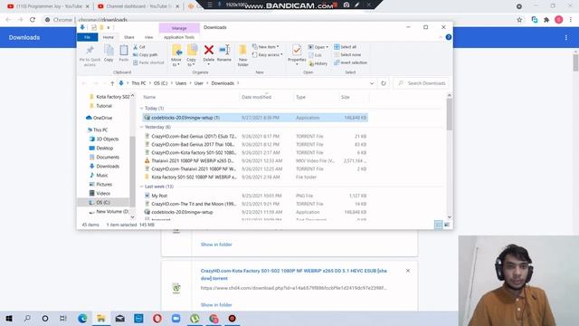Collapse the Last week group

pos(141,187)
